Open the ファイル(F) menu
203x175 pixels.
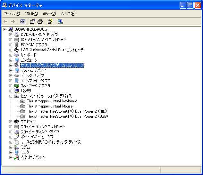click(12, 14)
